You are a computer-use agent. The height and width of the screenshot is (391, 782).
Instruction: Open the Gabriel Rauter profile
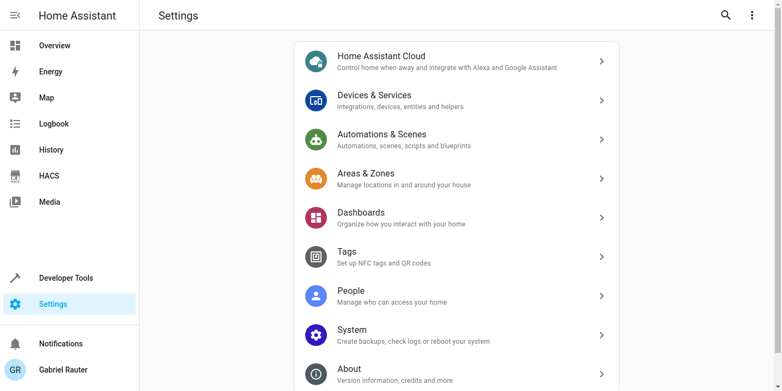[x=63, y=370]
